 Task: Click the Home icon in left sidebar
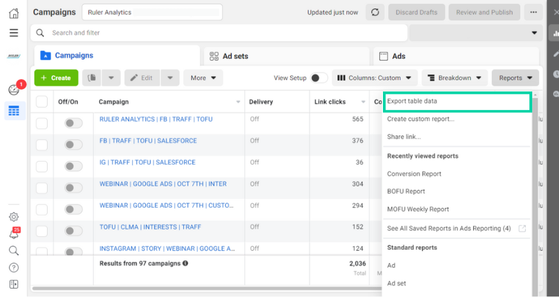[14, 13]
